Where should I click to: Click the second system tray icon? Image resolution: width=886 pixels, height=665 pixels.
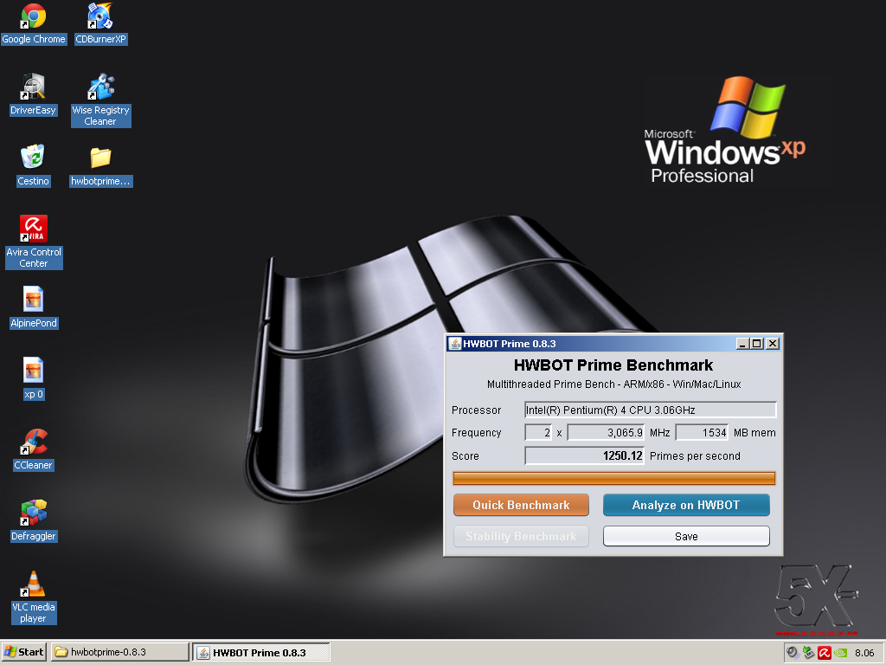[809, 653]
